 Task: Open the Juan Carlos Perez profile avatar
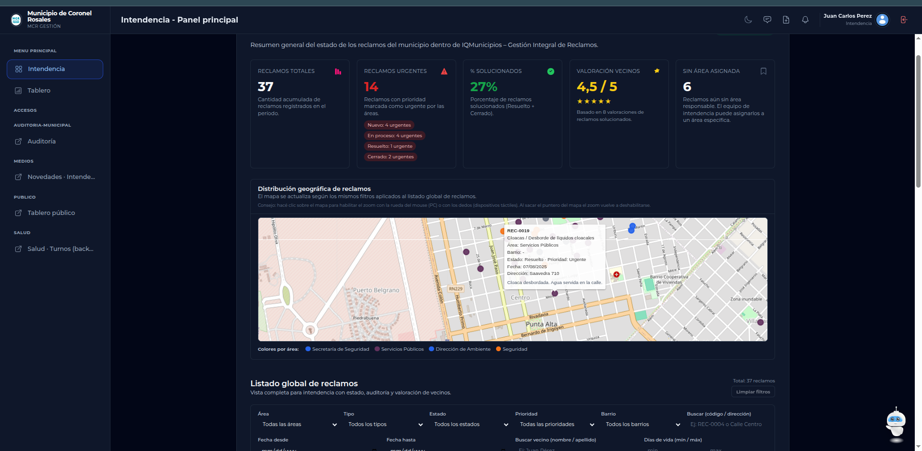(882, 20)
